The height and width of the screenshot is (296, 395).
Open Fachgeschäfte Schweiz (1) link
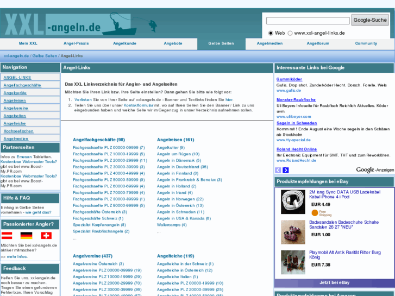[x=98, y=218]
